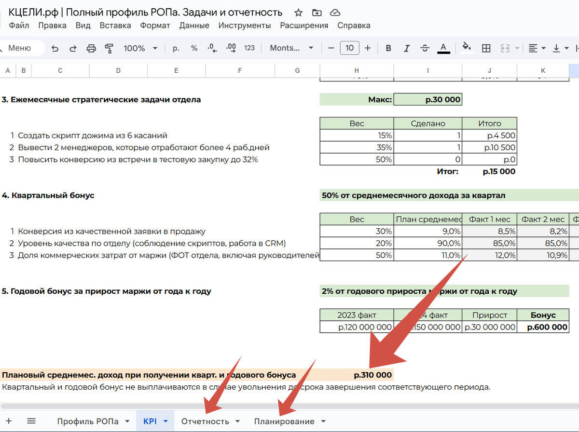Toggle strikethrough formatting
The image size is (579, 432).
click(425, 48)
